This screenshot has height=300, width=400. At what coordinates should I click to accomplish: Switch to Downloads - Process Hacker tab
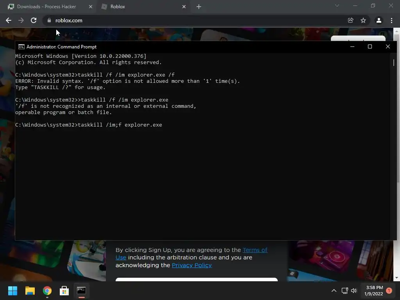47,7
